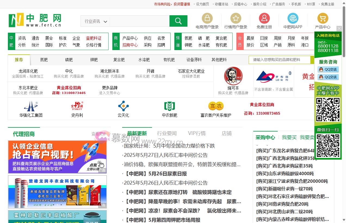Screen dimensions: 346x223
Task: Start a QQ交谈 chat via its icon
Action: pyautogui.click(x=328, y=69)
